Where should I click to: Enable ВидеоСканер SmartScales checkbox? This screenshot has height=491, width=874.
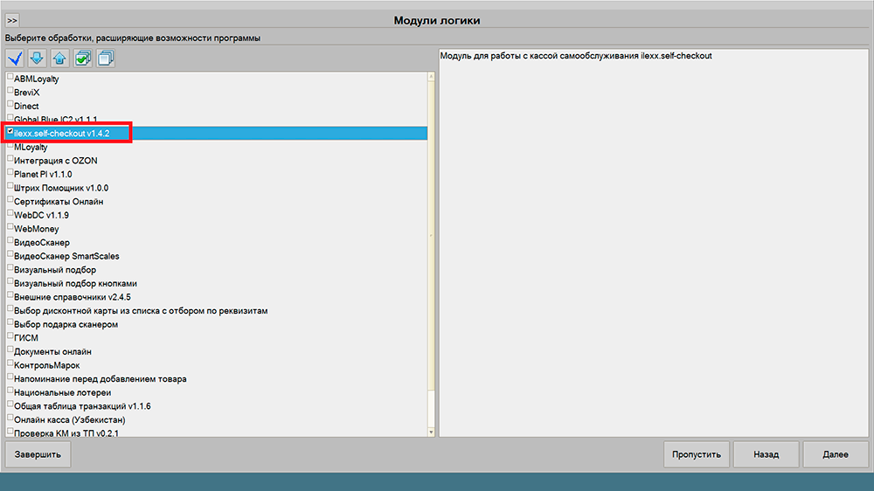pyautogui.click(x=10, y=255)
